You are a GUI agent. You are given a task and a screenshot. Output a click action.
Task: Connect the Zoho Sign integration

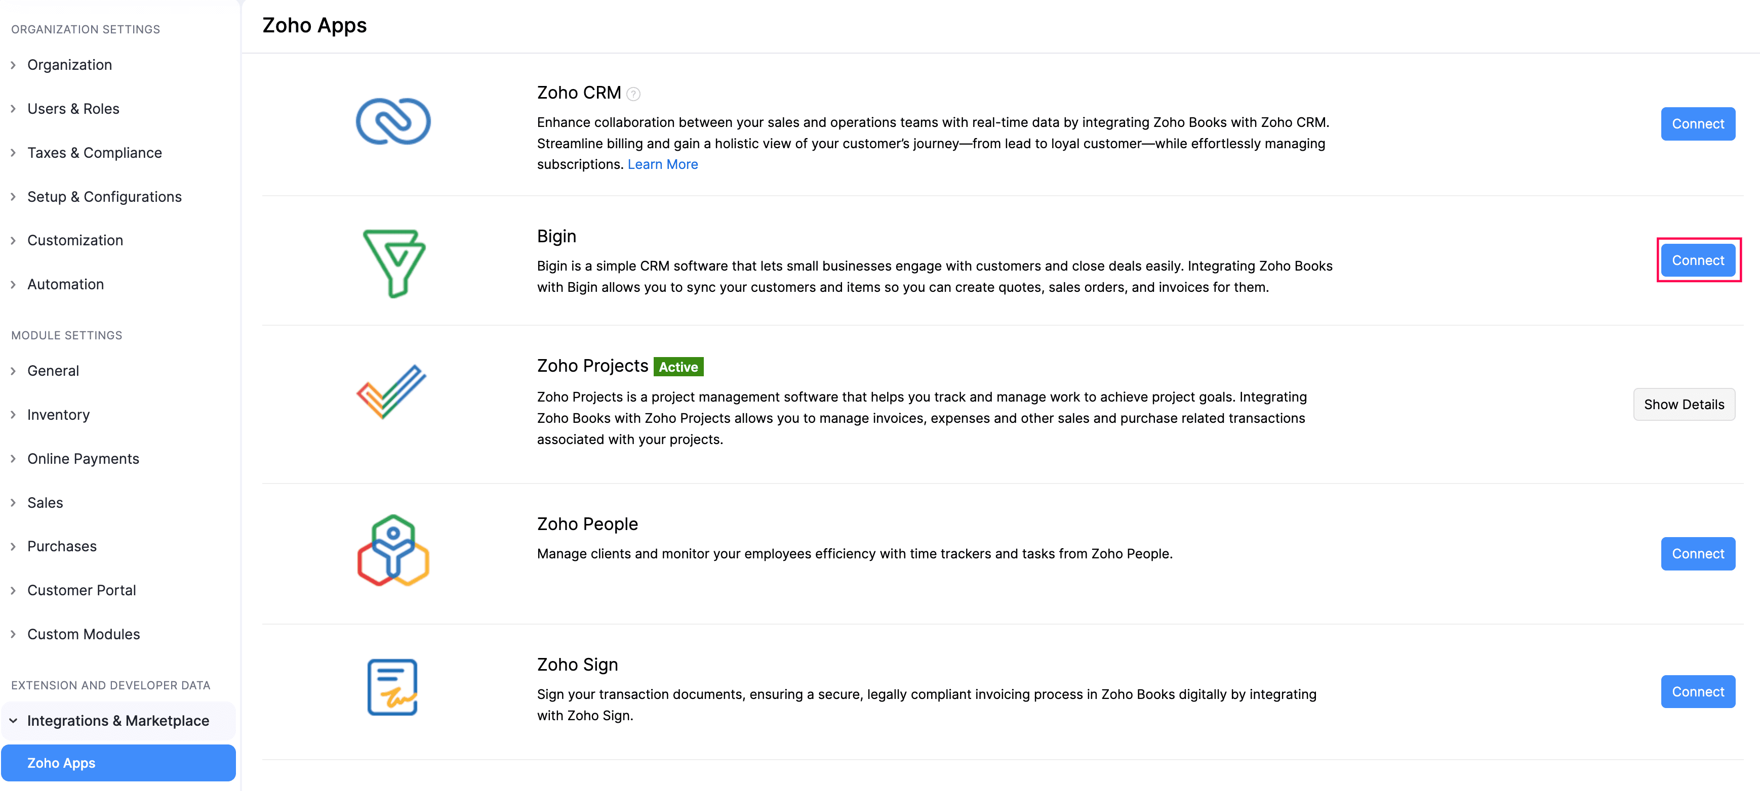click(1697, 691)
